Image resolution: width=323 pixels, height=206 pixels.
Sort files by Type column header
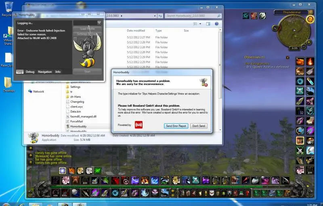159,31
